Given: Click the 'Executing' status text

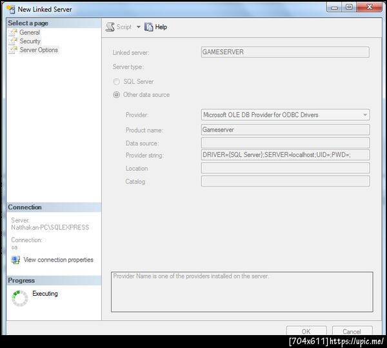Looking at the screenshot, I should click(x=45, y=293).
